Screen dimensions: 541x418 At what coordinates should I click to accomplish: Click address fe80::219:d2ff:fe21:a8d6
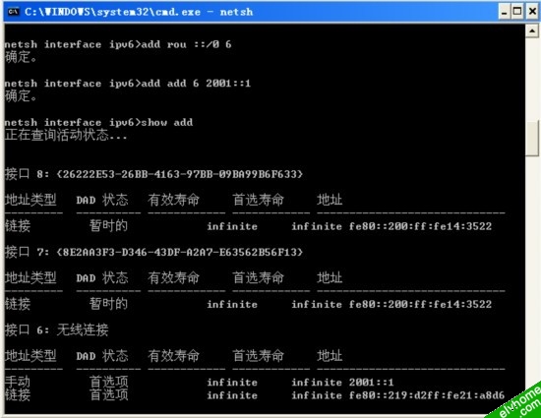pos(427,395)
